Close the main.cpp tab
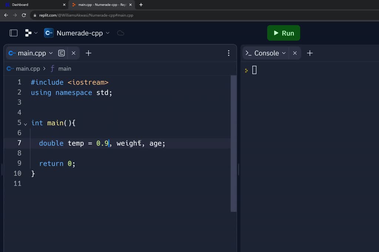Image resolution: width=379 pixels, height=252 pixels. (74, 53)
